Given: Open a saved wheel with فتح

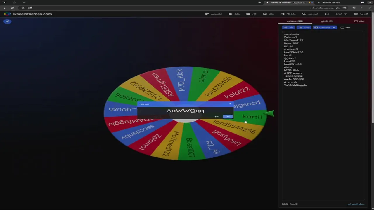Looking at the screenshot, I should click(251, 14).
